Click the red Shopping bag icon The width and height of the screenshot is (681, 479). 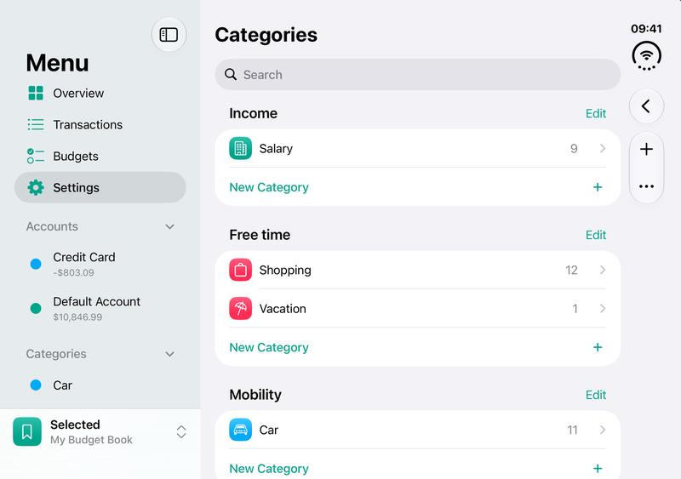(240, 270)
